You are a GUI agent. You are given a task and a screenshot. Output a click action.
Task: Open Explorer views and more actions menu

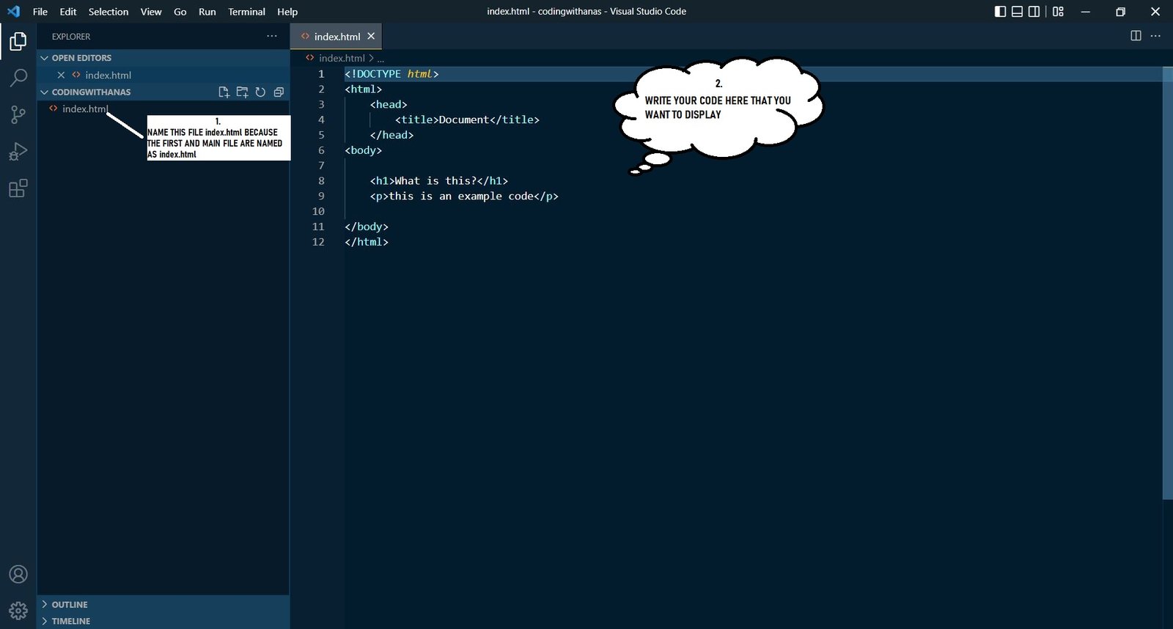click(x=272, y=36)
